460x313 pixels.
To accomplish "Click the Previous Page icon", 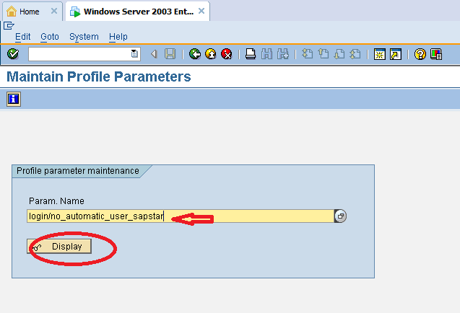I will pyautogui.click(x=324, y=54).
